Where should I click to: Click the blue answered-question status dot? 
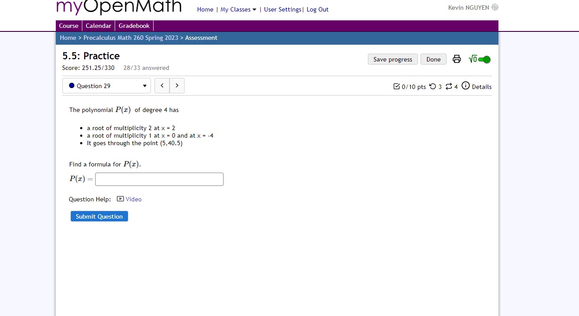click(x=71, y=85)
